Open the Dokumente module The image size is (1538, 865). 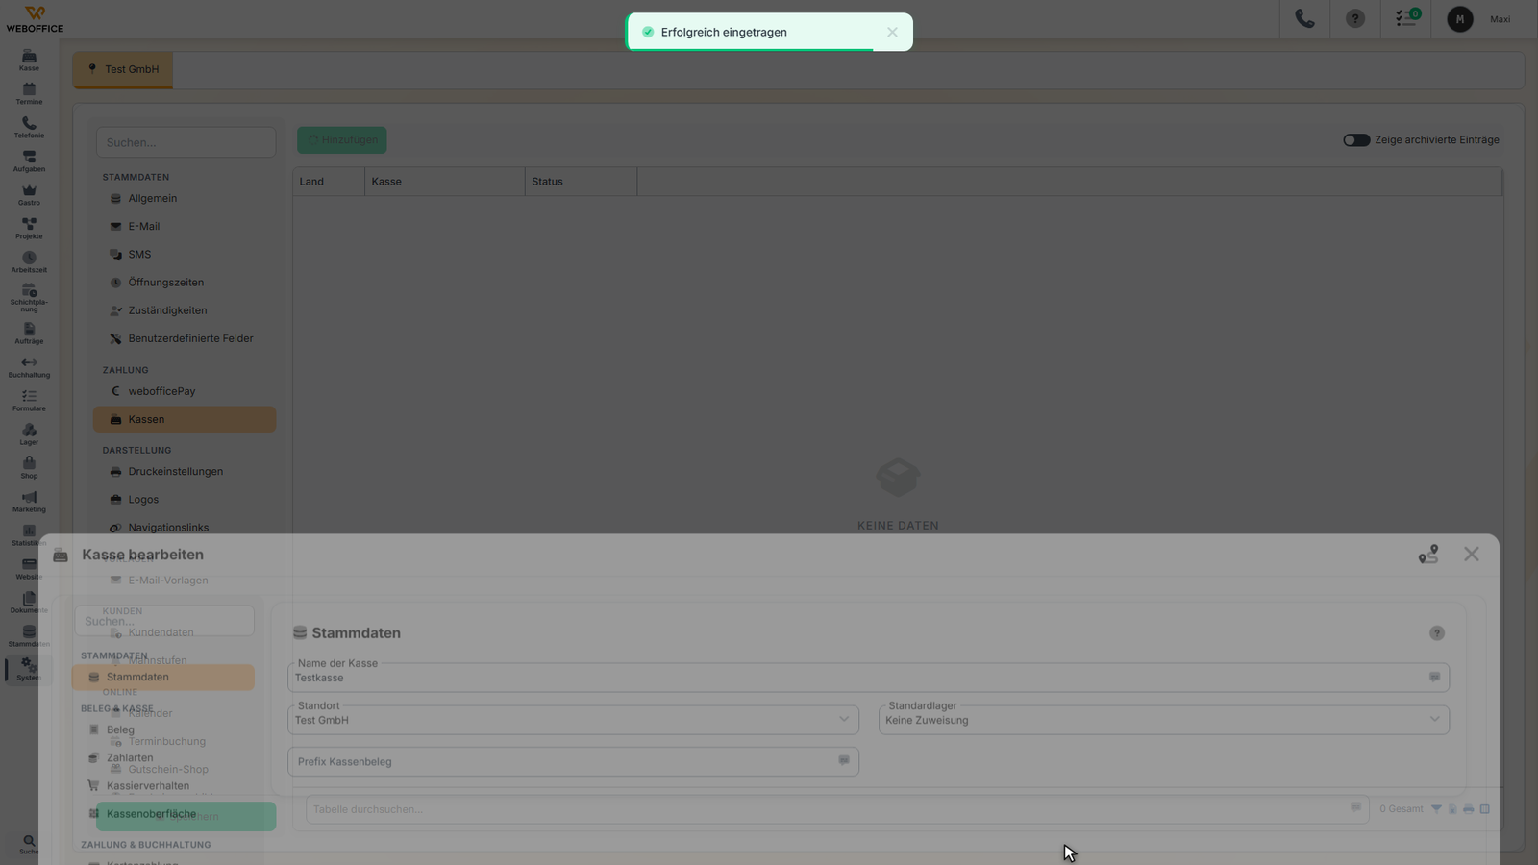coord(29,602)
